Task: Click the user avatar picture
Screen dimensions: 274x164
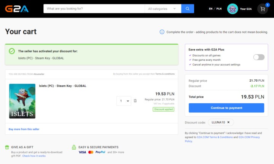Action: (x=233, y=9)
